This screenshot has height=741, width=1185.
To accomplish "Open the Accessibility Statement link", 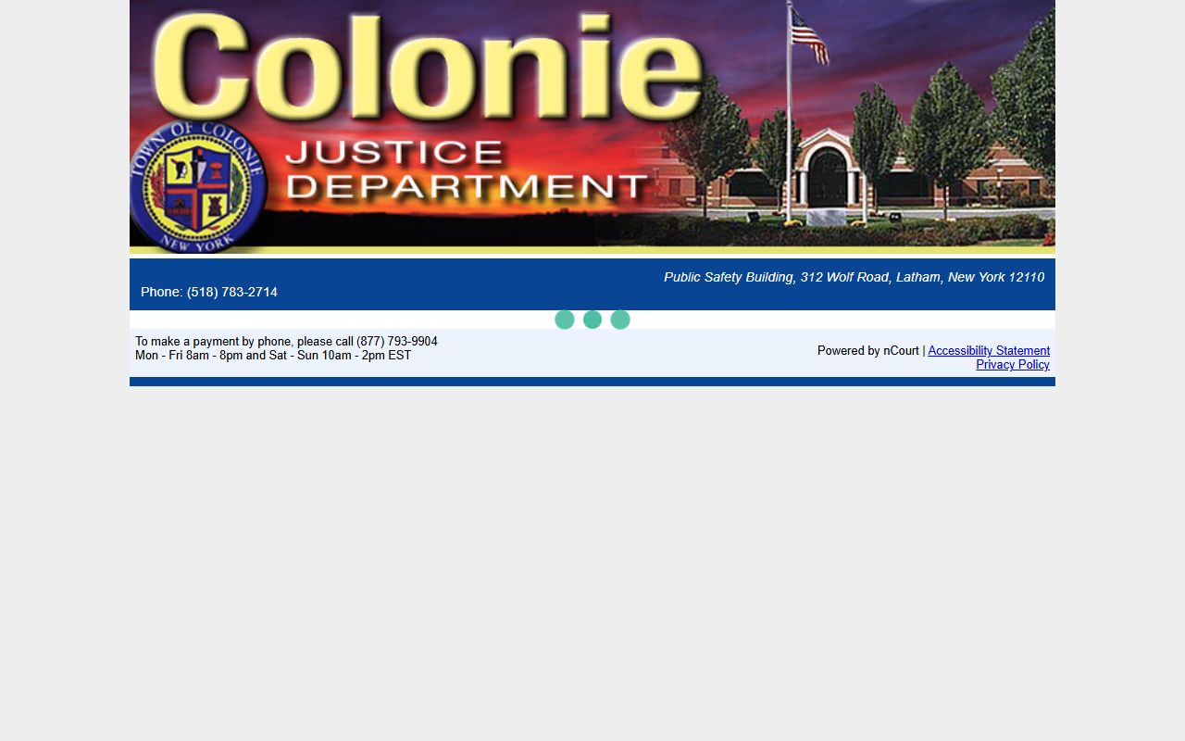I will (989, 351).
